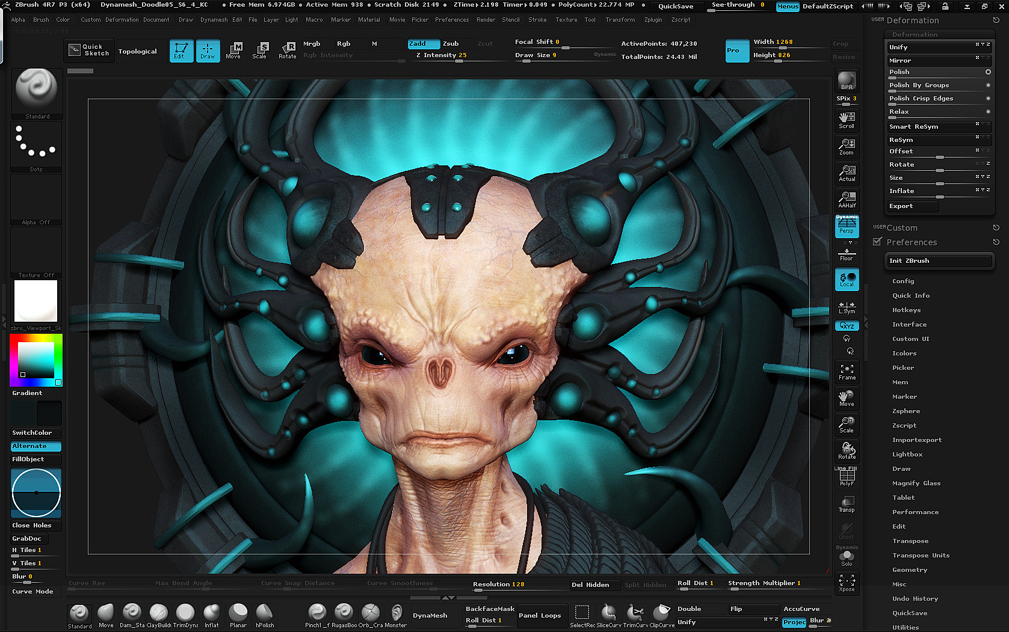The height and width of the screenshot is (632, 1009).
Task: Expand Tablet preferences section
Action: [x=903, y=497]
